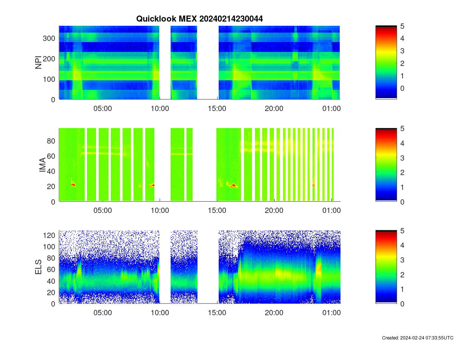Screen dimensions: 454x341
Task: Click the 15:00 time tick under NPI plot
Action: pyautogui.click(x=217, y=108)
